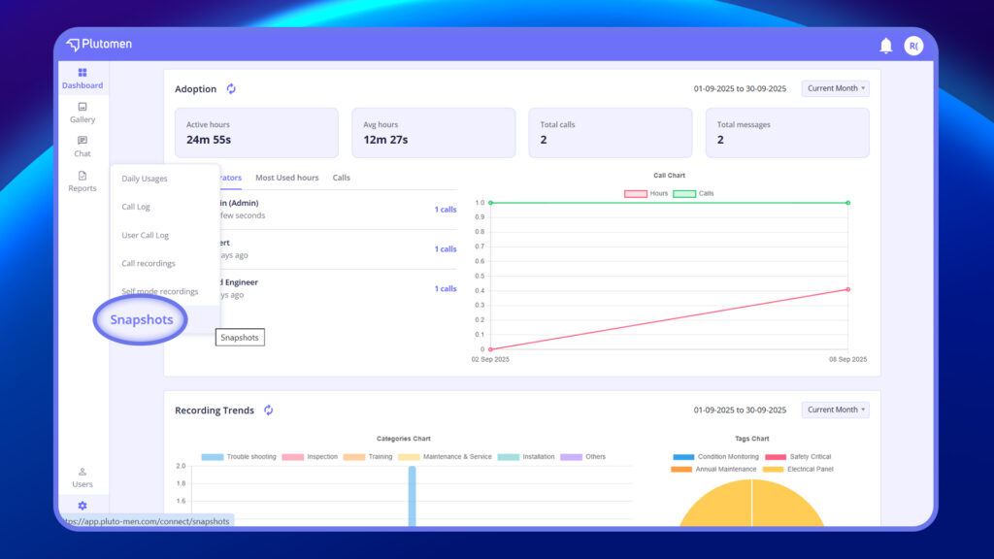Open Recording Trends Current Month dropdown
Viewport: 994px width, 559px height.
pyautogui.click(x=836, y=410)
